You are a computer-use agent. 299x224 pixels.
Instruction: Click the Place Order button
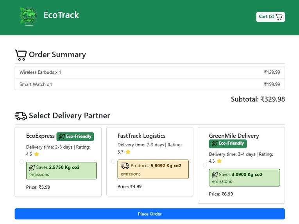pos(150,214)
